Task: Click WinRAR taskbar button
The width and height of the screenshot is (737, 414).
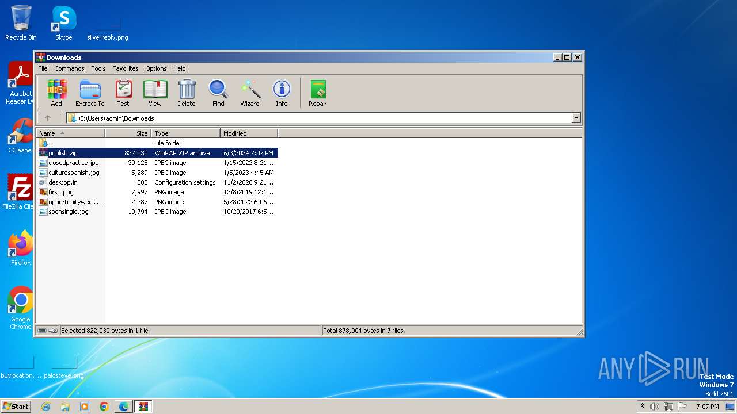Action: [x=143, y=407]
